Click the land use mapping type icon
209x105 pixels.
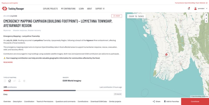coord(19,81)
